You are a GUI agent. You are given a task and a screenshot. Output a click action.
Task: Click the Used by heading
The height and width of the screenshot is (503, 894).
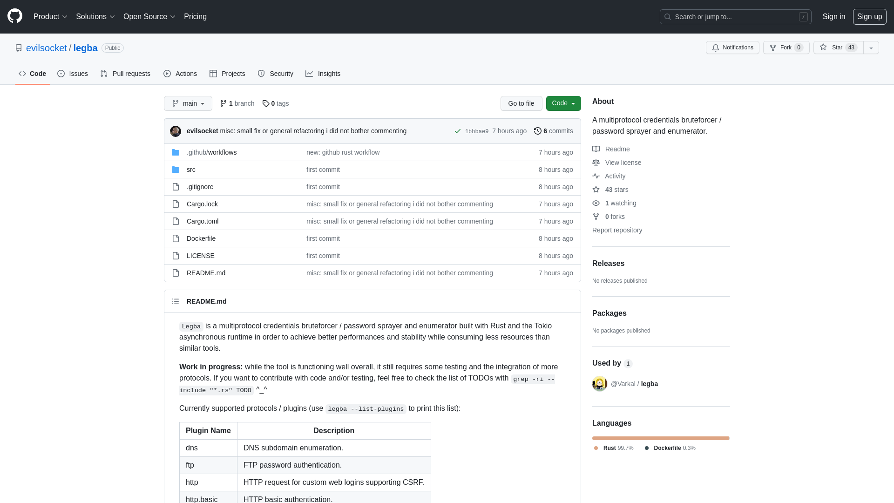click(x=607, y=363)
